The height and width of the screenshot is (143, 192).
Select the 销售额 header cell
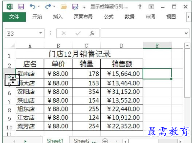[122, 64]
